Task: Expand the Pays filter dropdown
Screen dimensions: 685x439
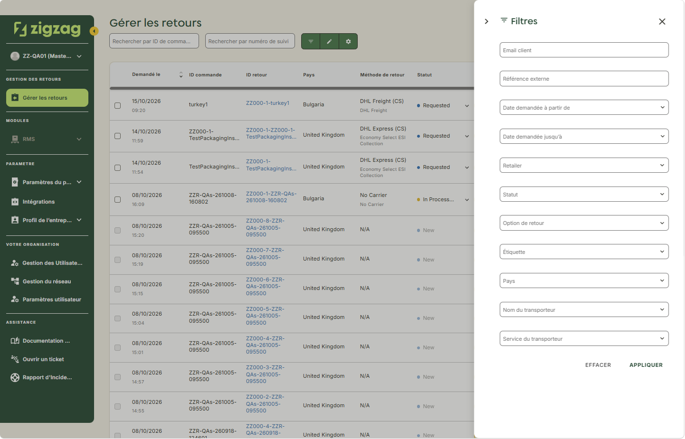Action: (x=584, y=280)
